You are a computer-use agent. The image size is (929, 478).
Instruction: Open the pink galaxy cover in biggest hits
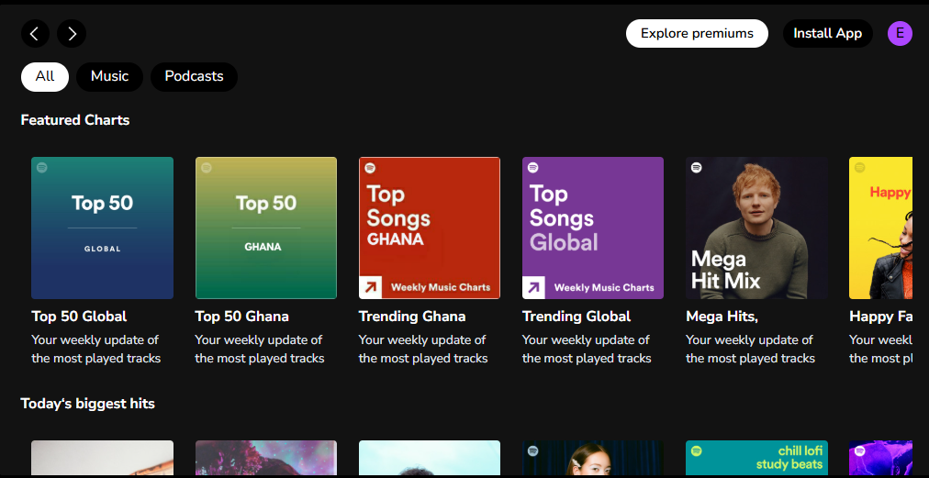[x=266, y=458]
